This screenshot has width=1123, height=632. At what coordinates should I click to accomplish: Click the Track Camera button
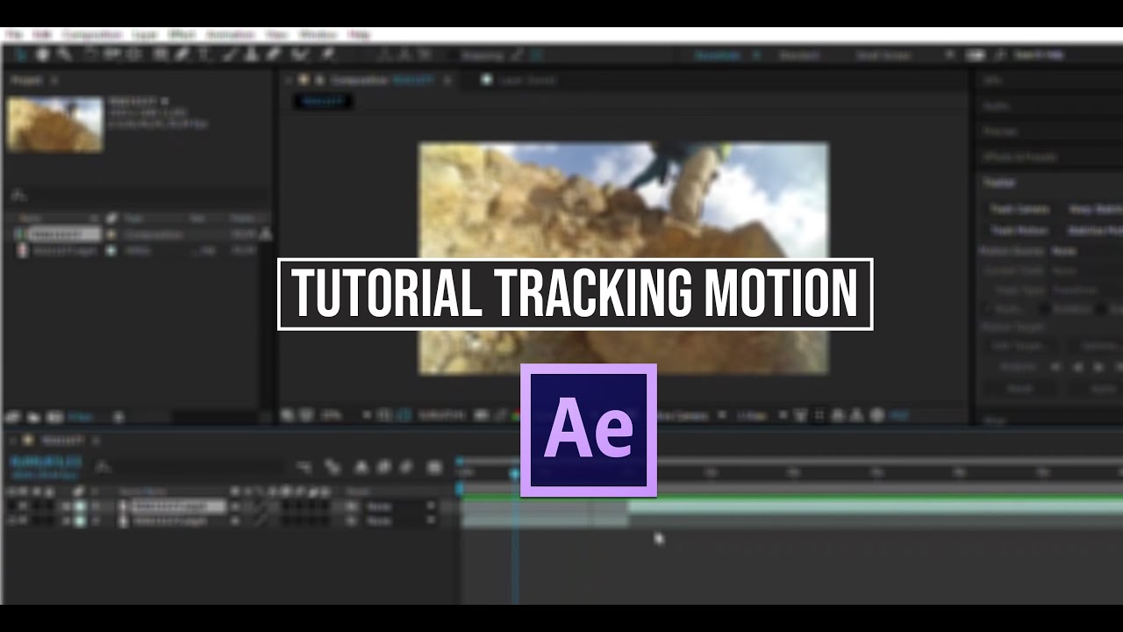click(x=1020, y=209)
